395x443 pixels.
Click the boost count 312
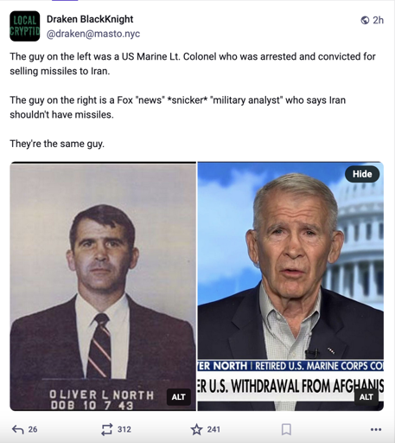124,429
